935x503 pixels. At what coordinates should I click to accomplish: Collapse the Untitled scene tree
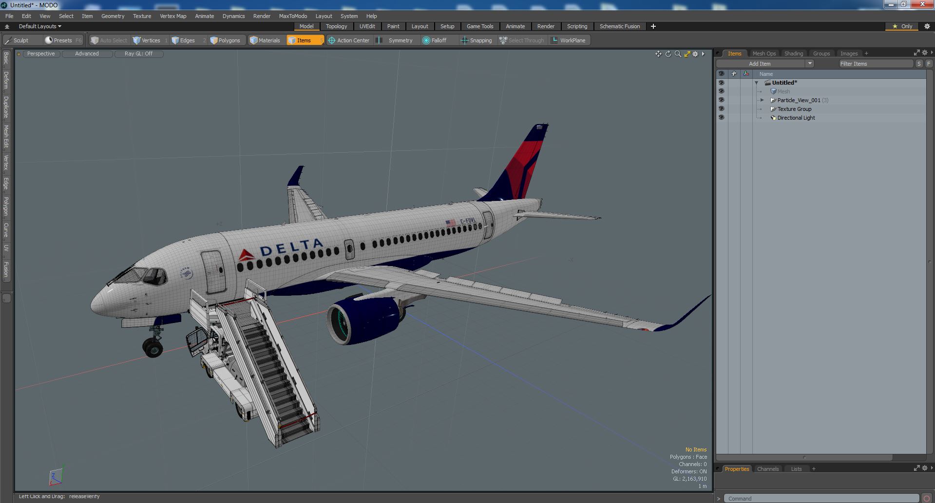757,83
